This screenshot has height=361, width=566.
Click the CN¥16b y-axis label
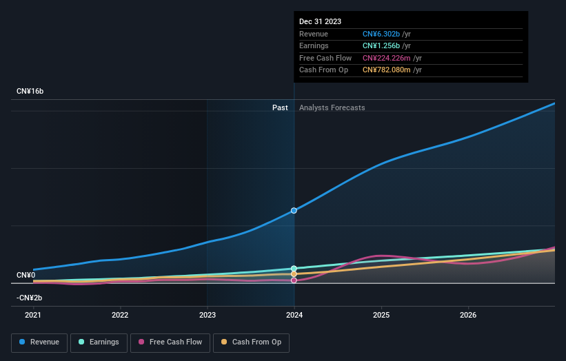point(30,91)
